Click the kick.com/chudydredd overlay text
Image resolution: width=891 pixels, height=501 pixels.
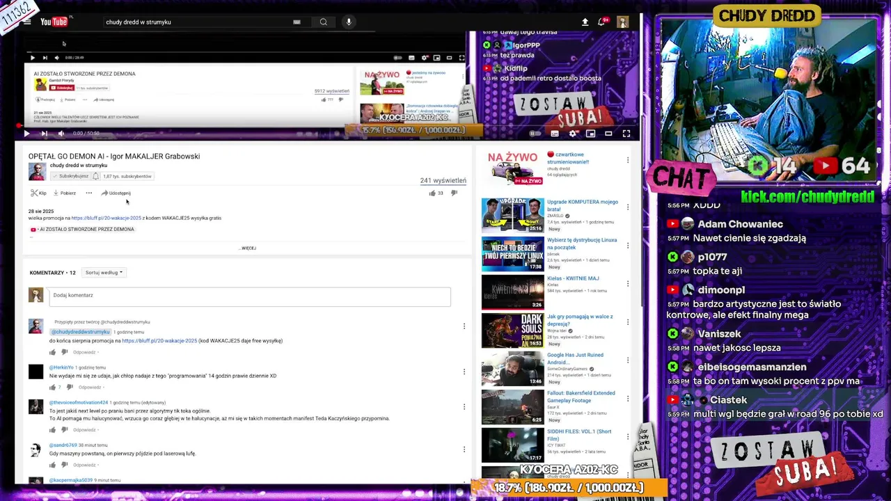pos(807,197)
